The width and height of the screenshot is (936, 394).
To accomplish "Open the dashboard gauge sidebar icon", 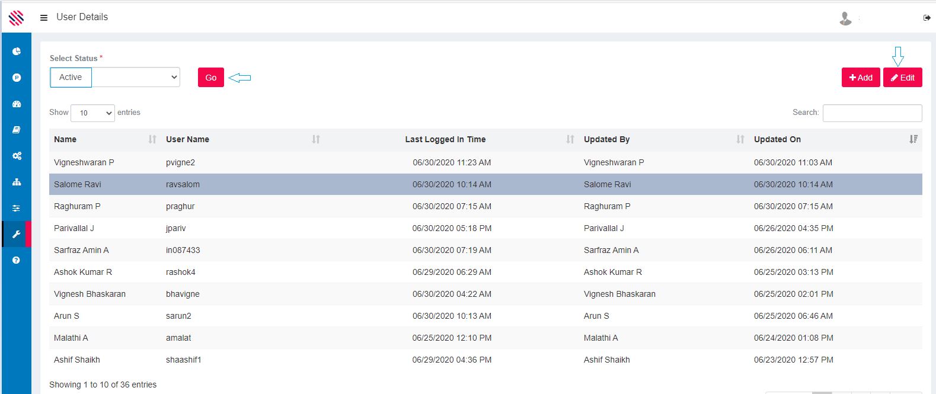I will pyautogui.click(x=17, y=104).
